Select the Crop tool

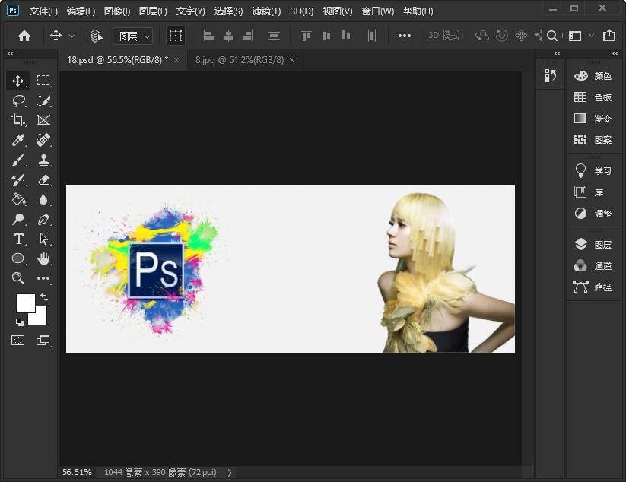click(x=18, y=120)
